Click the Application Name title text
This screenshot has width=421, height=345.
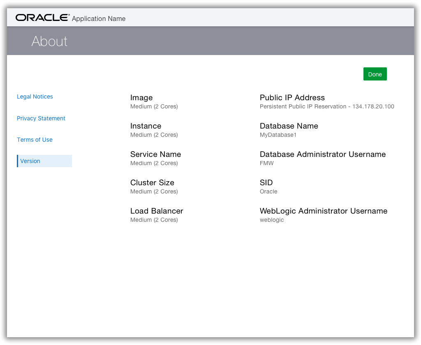point(99,18)
